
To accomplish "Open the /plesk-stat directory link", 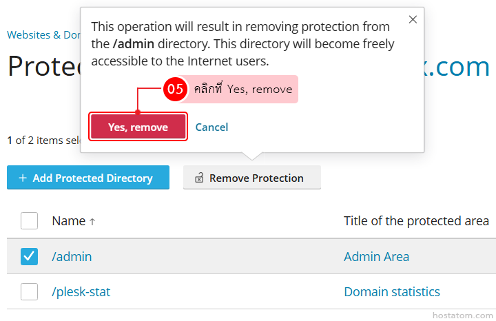I will (x=81, y=291).
